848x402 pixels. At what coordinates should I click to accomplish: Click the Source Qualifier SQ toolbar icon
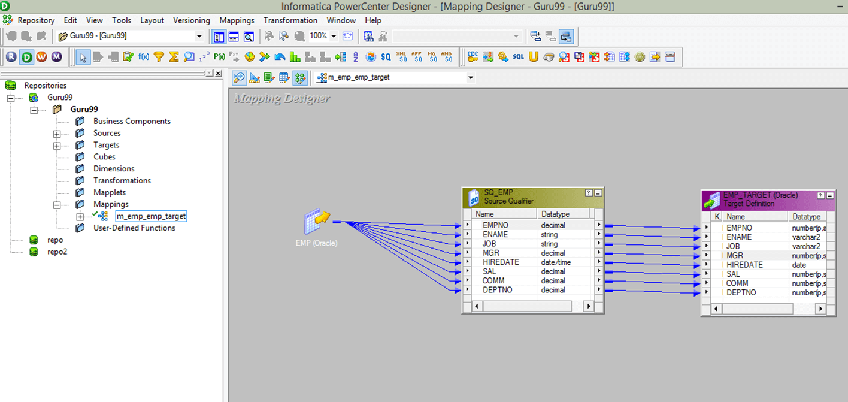pos(386,57)
